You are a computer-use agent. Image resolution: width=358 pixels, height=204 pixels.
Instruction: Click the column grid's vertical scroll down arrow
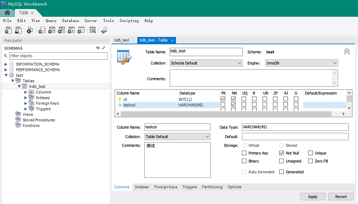(x=349, y=108)
